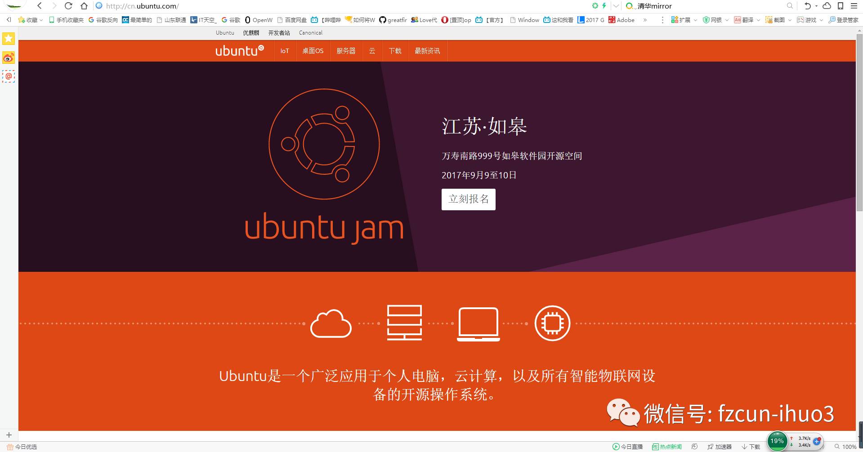Open the 截图 screenshot dropdown
Viewport: 863px width, 452px height.
tap(778, 20)
